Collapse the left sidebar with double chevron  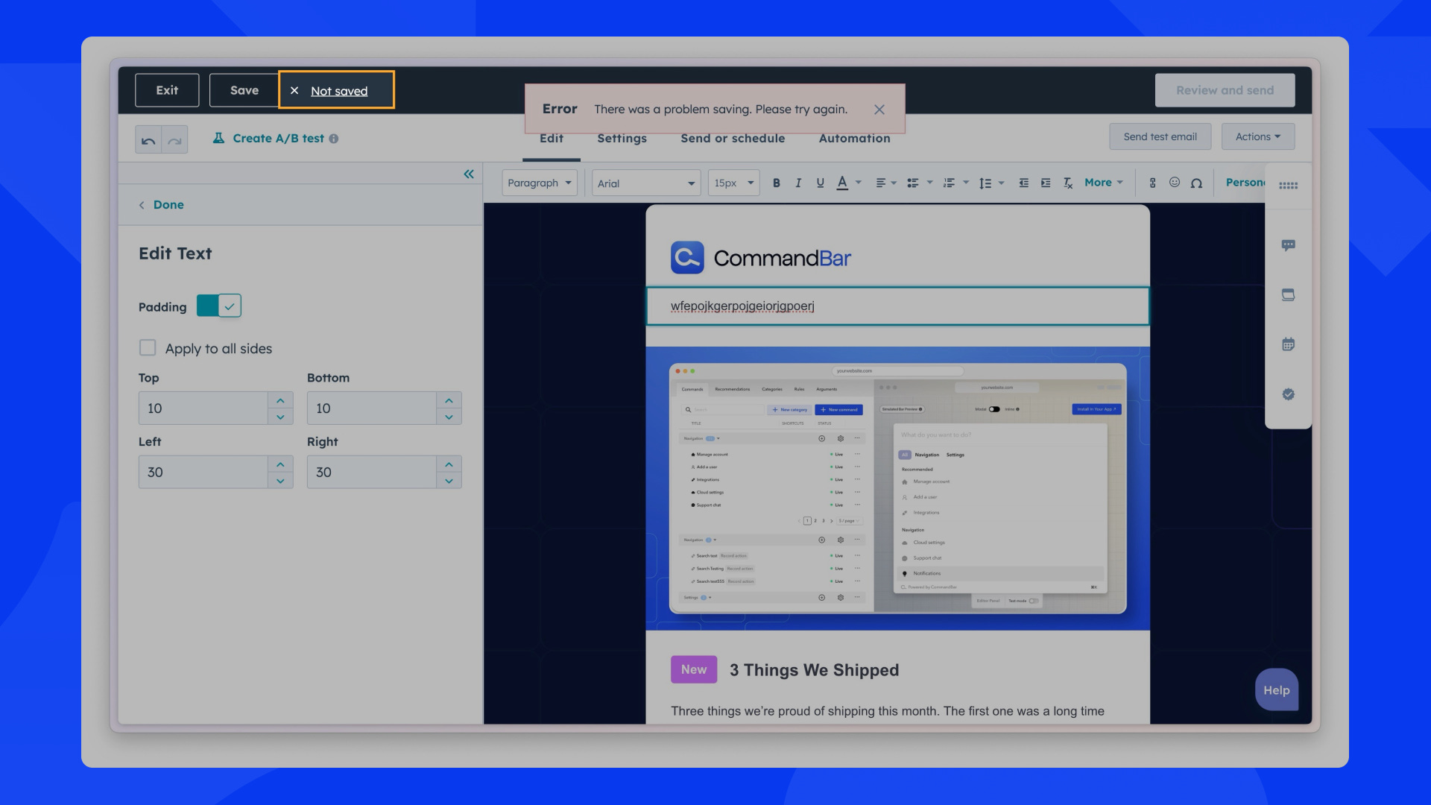[x=469, y=174]
